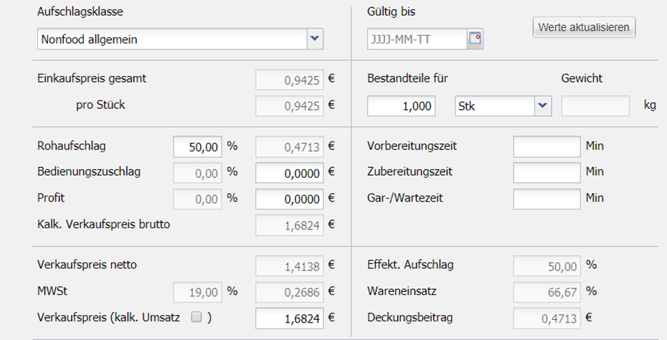Toggle the kalk. Umsatz checkbox
This screenshot has height=340, width=667.
196,317
